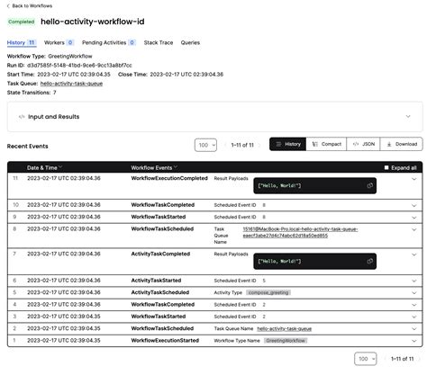This screenshot has width=427, height=375.
Task: Switch to JSON view
Action: [363, 144]
